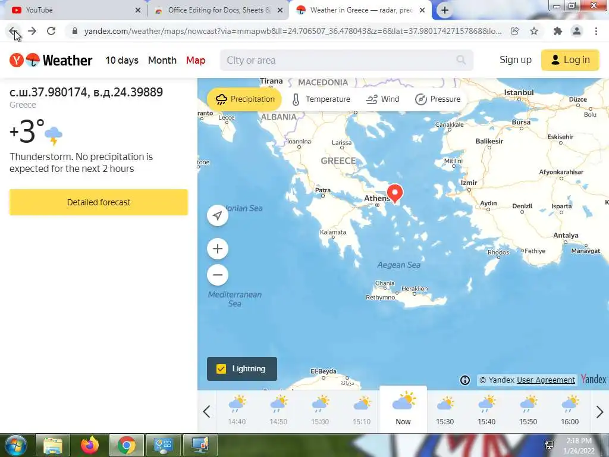The height and width of the screenshot is (457, 609).
Task: Show later times in the timeline
Action: (599, 412)
